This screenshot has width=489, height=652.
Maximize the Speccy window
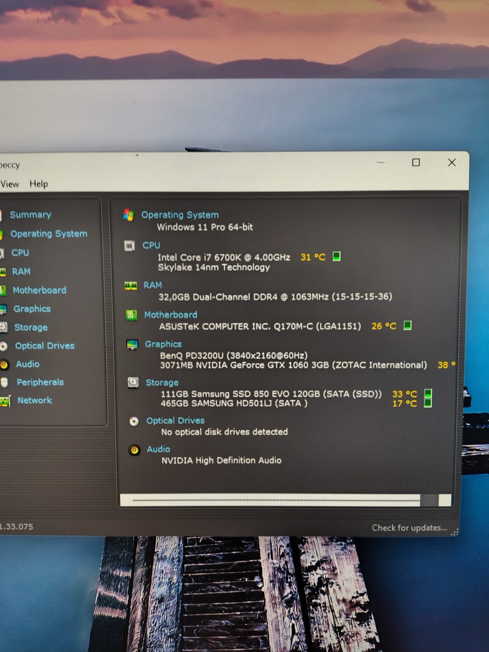tap(416, 162)
